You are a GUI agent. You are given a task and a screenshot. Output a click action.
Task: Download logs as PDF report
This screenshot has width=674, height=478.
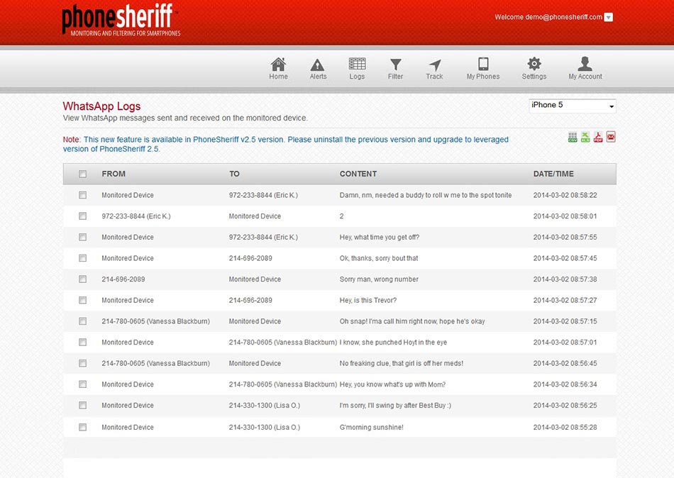click(x=597, y=136)
